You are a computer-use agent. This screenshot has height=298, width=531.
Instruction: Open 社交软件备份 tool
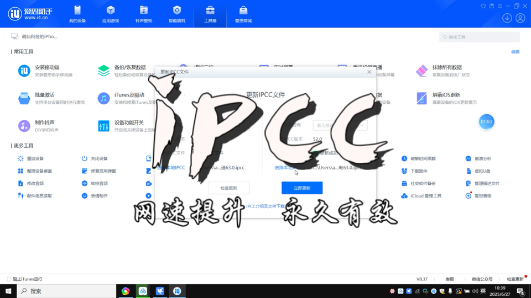(419, 183)
